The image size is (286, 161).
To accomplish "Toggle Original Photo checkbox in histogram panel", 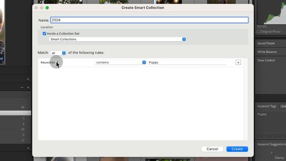I will (x=259, y=32).
